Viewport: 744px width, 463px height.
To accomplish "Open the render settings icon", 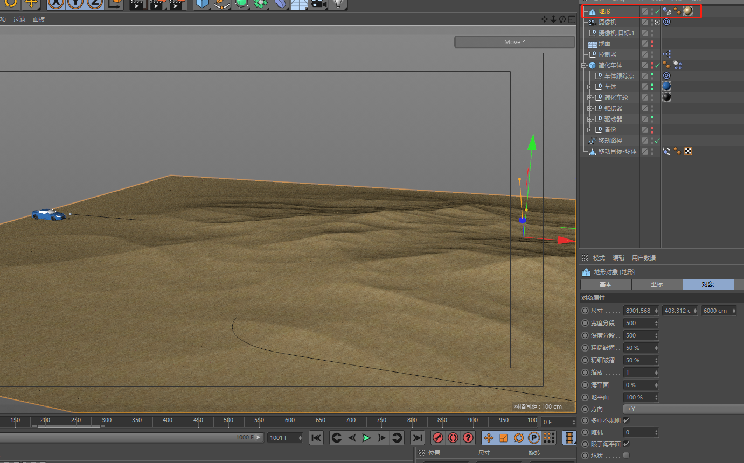I will [x=178, y=4].
